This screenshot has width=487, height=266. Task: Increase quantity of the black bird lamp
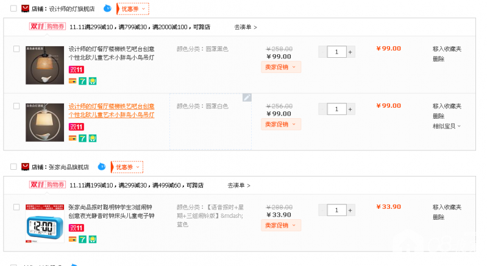(x=350, y=52)
